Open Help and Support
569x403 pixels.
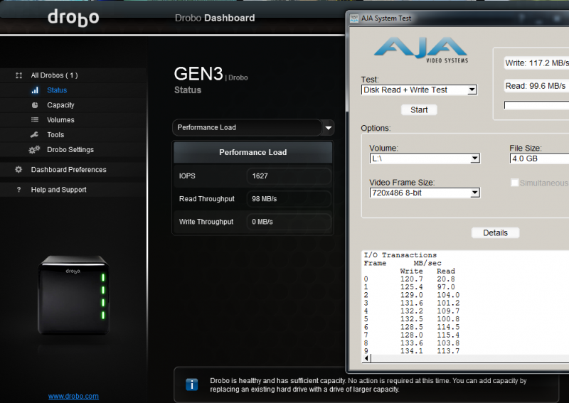pyautogui.click(x=59, y=190)
